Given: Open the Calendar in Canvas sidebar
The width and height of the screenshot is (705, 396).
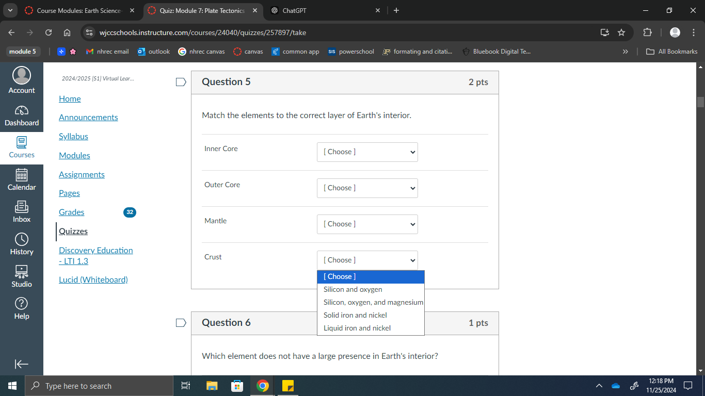Looking at the screenshot, I should click(22, 180).
